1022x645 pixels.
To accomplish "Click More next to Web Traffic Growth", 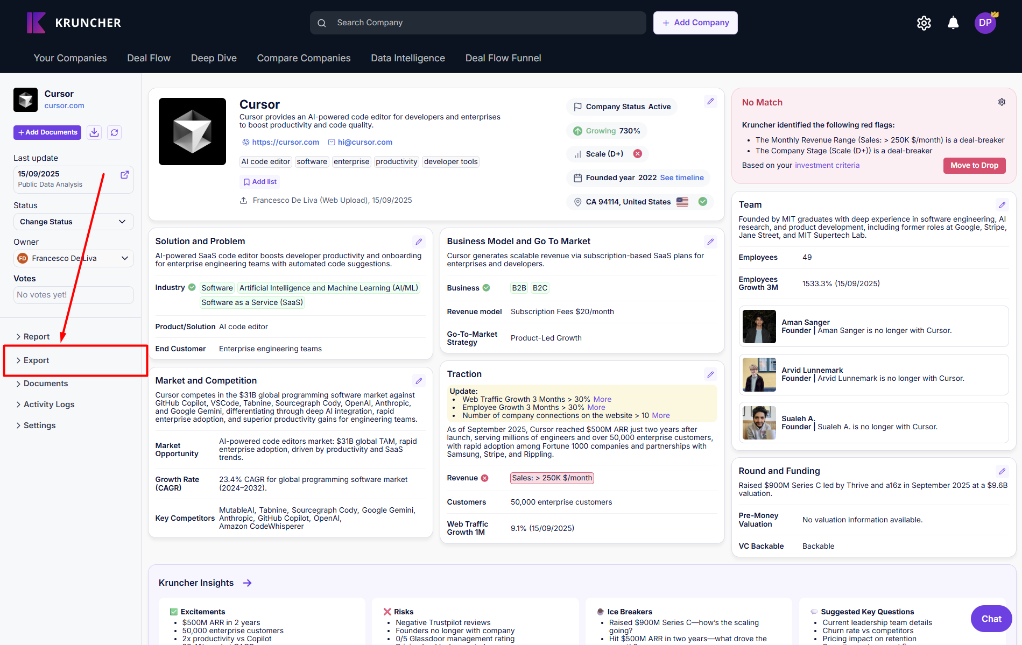I will point(602,400).
